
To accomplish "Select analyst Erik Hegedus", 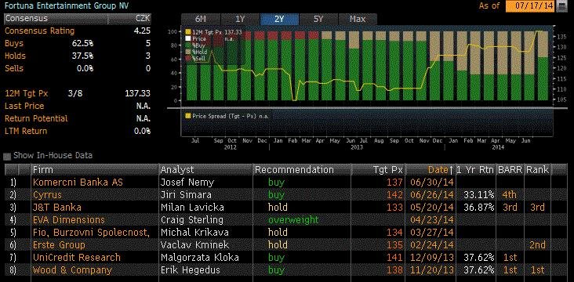I will click(191, 270).
